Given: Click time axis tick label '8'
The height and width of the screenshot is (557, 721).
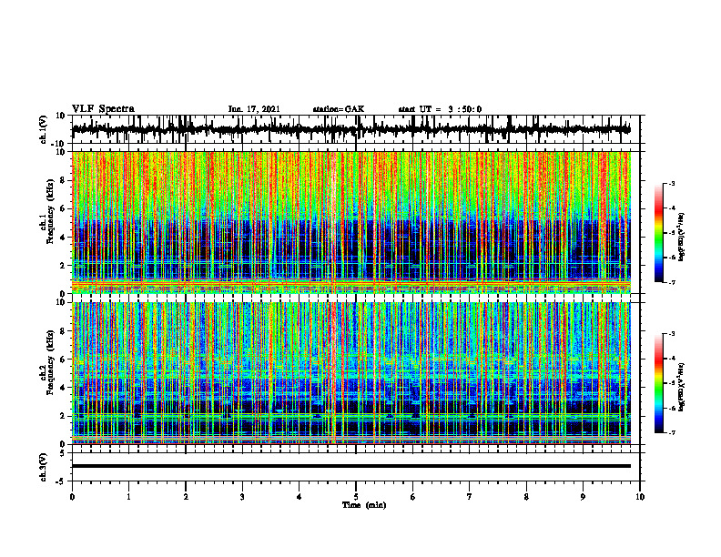Looking at the screenshot, I should [526, 497].
